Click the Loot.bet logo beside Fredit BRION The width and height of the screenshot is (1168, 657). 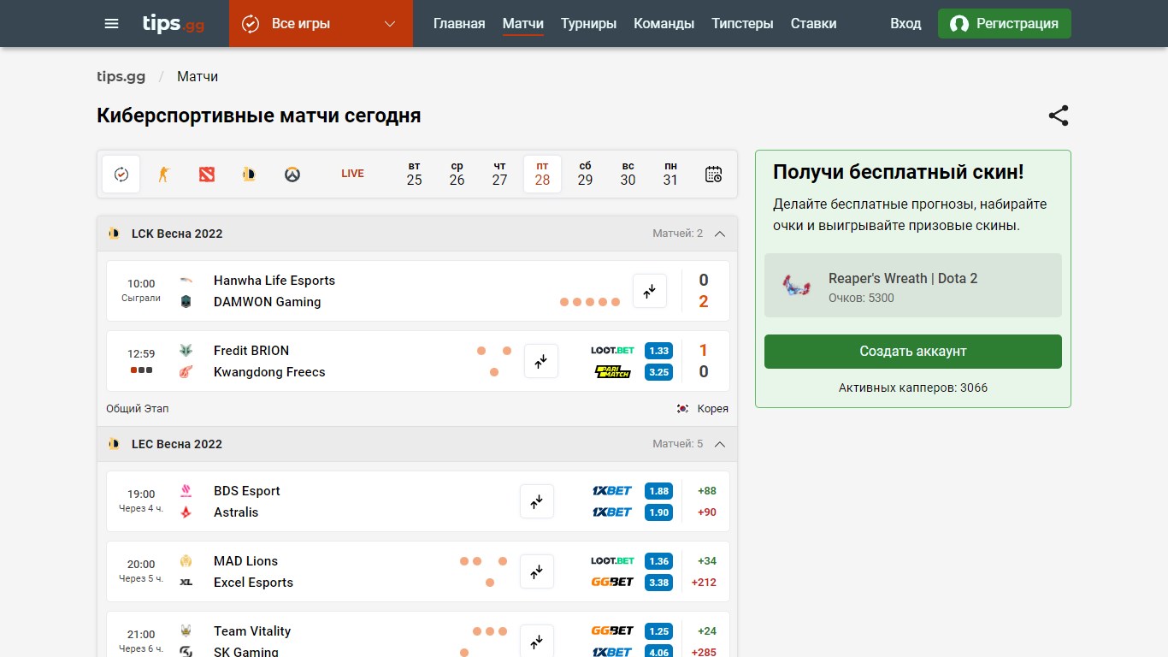(612, 351)
